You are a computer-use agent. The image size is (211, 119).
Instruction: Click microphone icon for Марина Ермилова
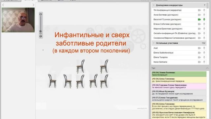(204, 29)
